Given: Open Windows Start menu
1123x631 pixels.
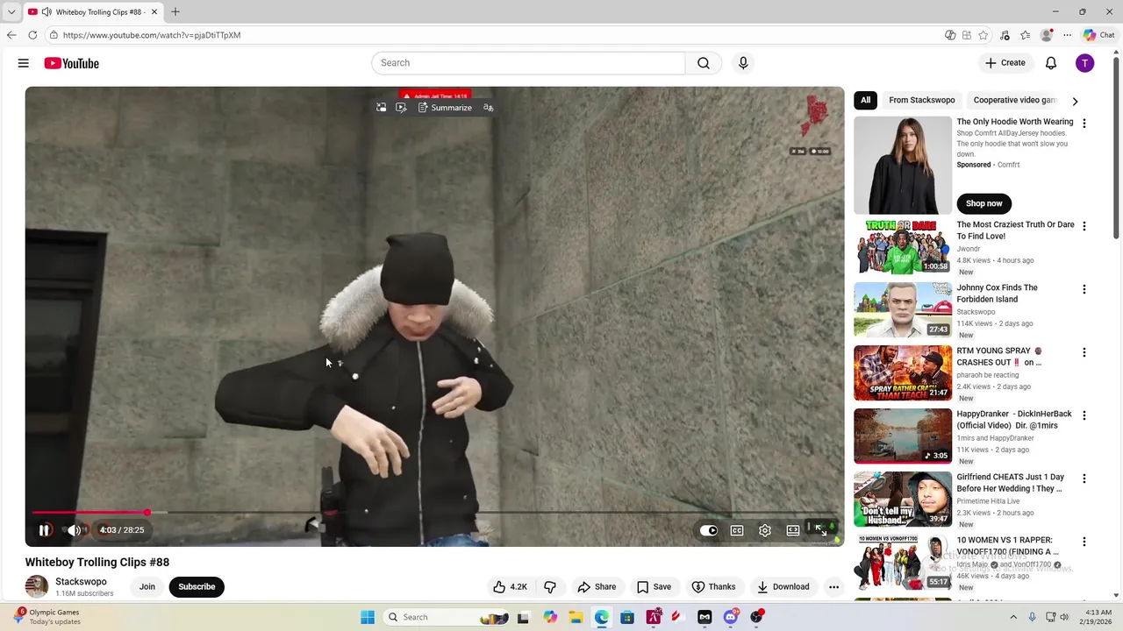Looking at the screenshot, I should [x=367, y=617].
